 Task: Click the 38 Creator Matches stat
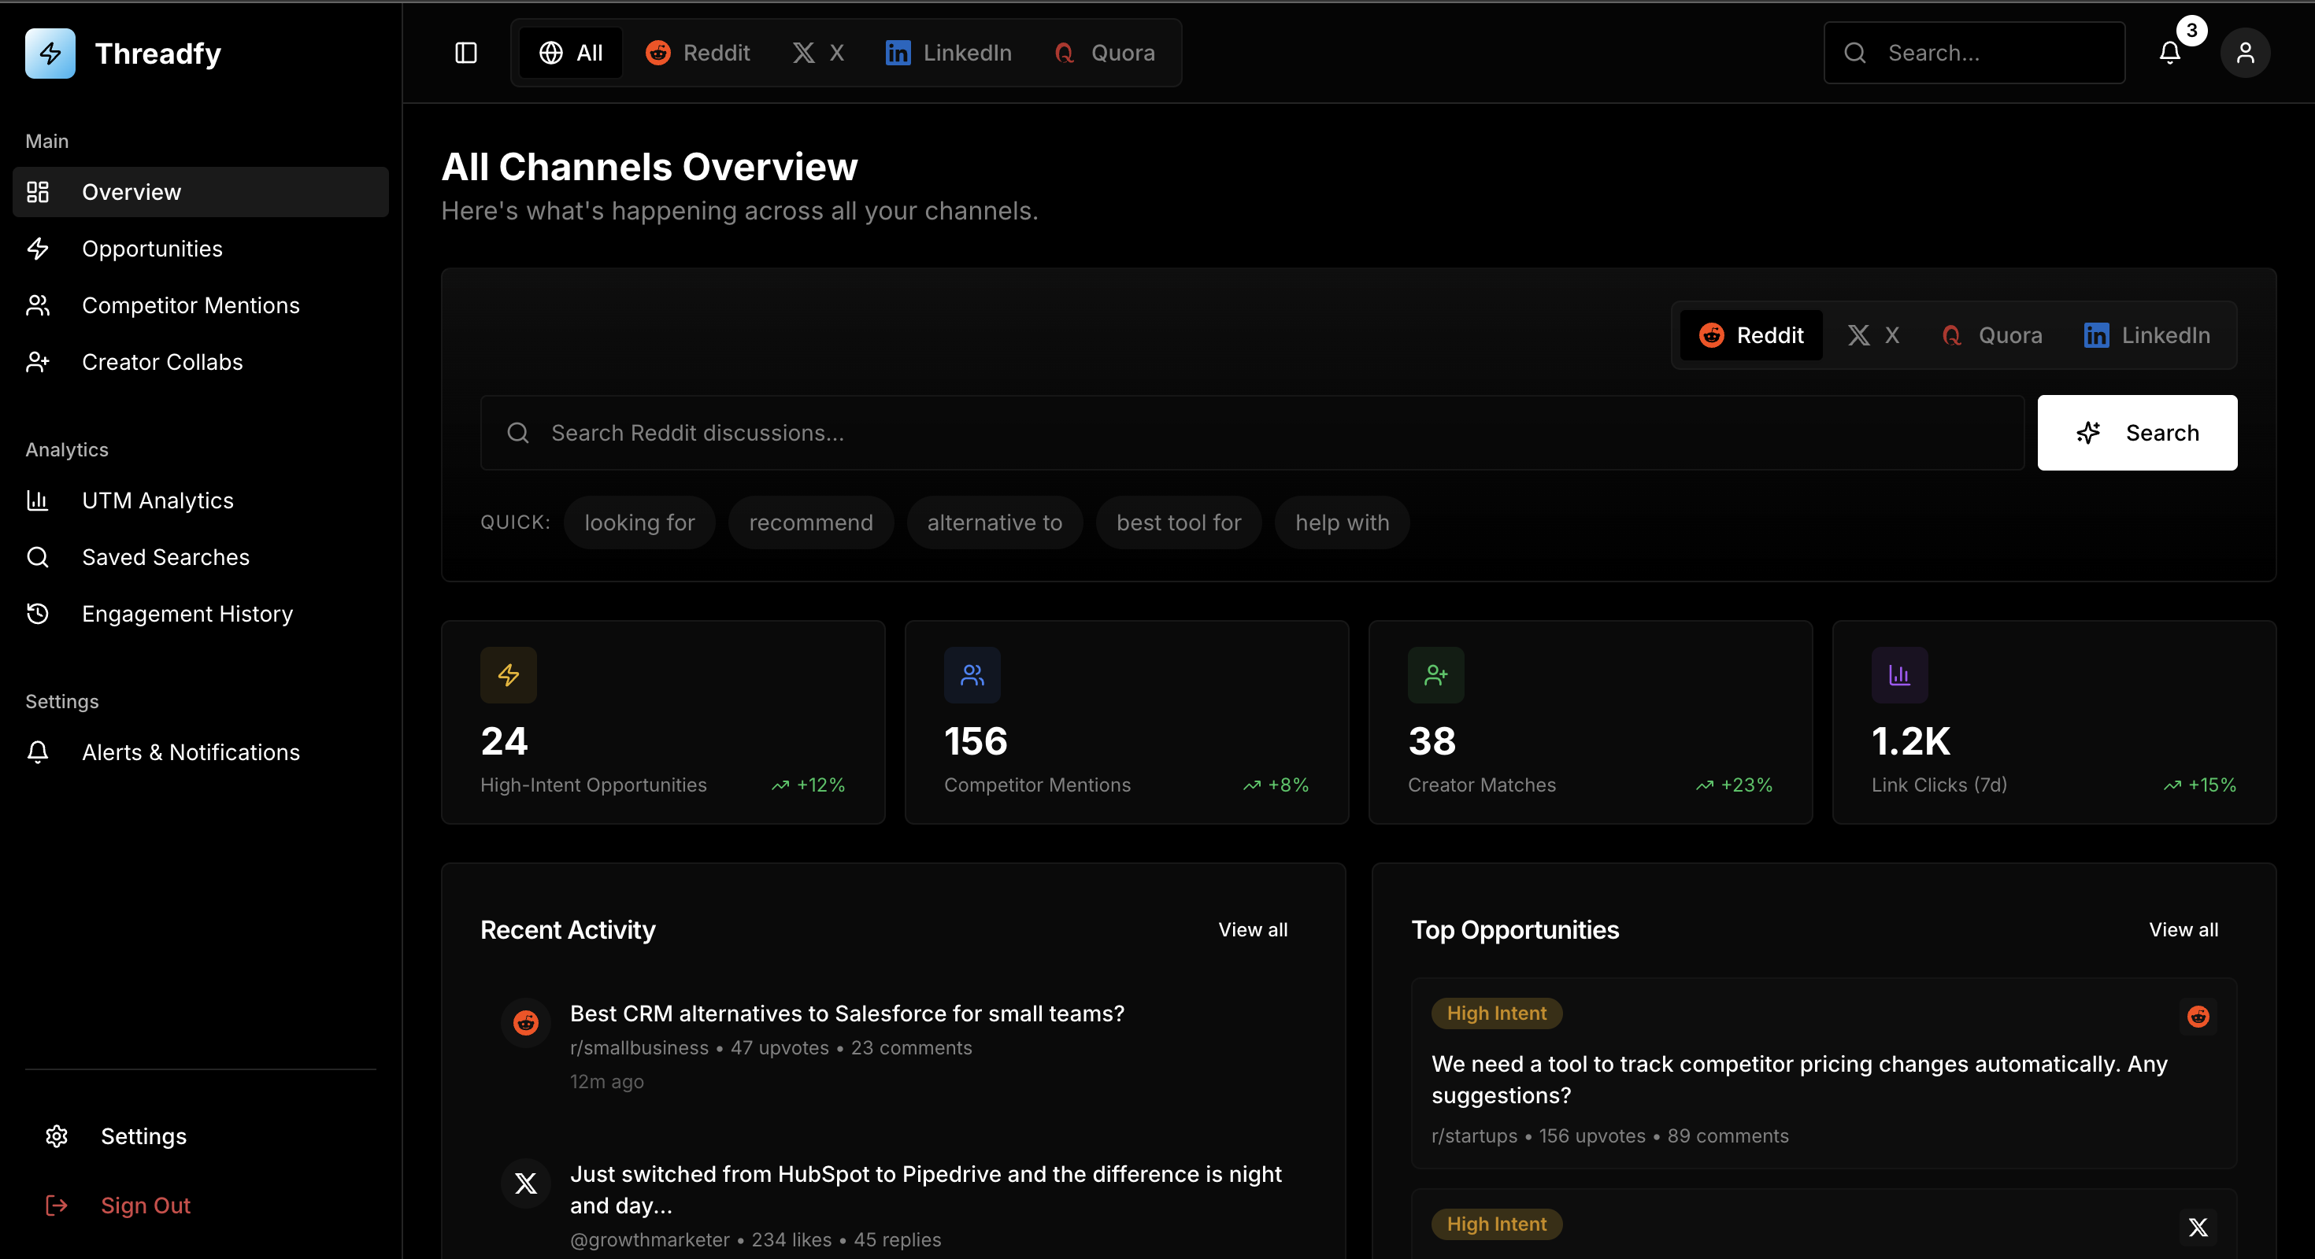(x=1591, y=722)
